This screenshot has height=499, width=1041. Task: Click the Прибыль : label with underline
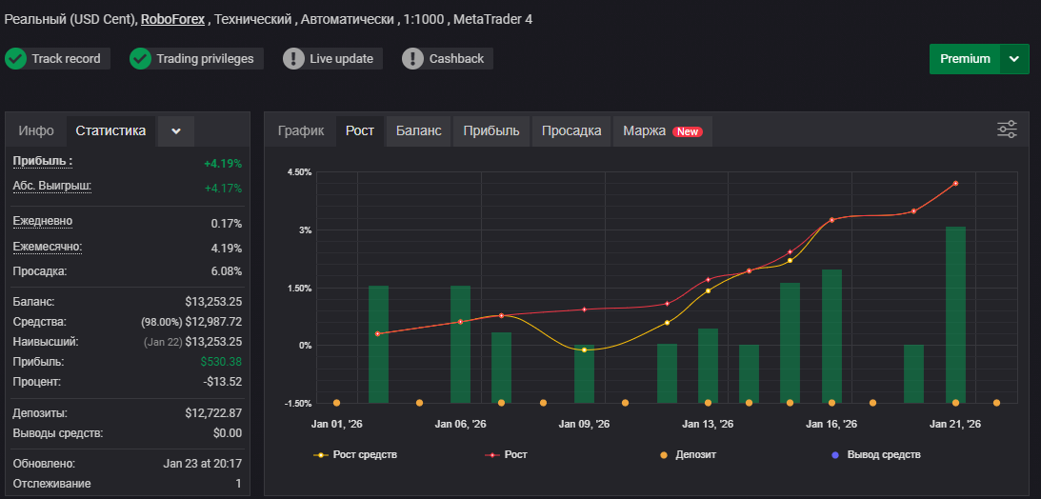click(43, 161)
